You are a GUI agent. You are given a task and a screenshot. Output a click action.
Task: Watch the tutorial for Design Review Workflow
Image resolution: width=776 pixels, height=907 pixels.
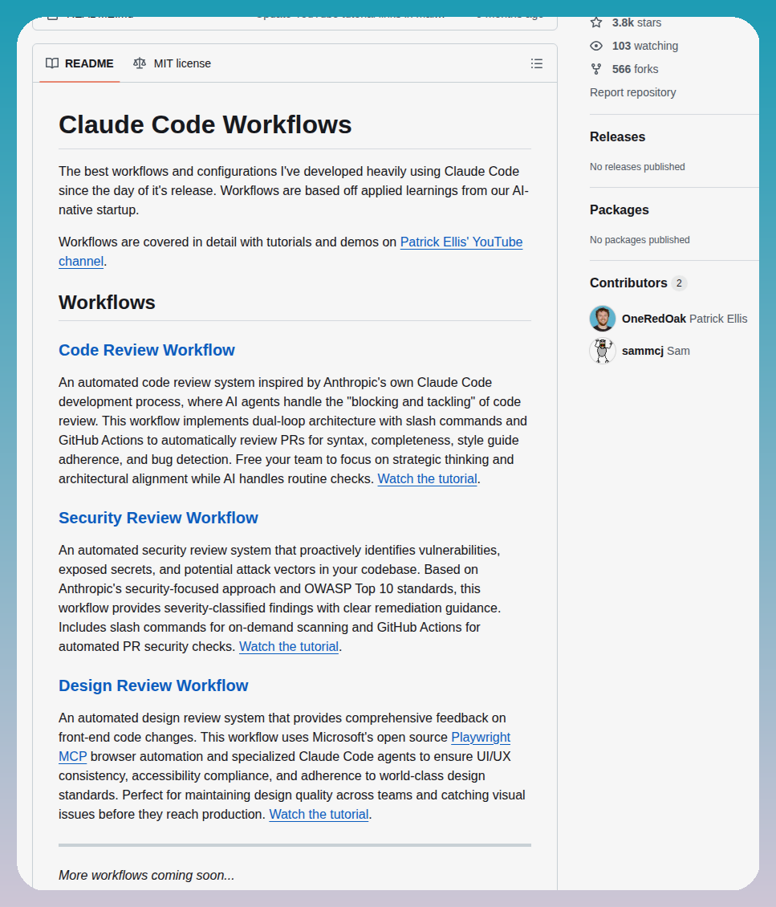point(319,815)
